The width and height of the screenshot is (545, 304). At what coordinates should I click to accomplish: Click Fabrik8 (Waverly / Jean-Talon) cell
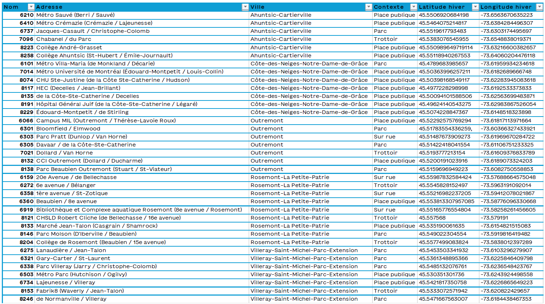pos(142,291)
